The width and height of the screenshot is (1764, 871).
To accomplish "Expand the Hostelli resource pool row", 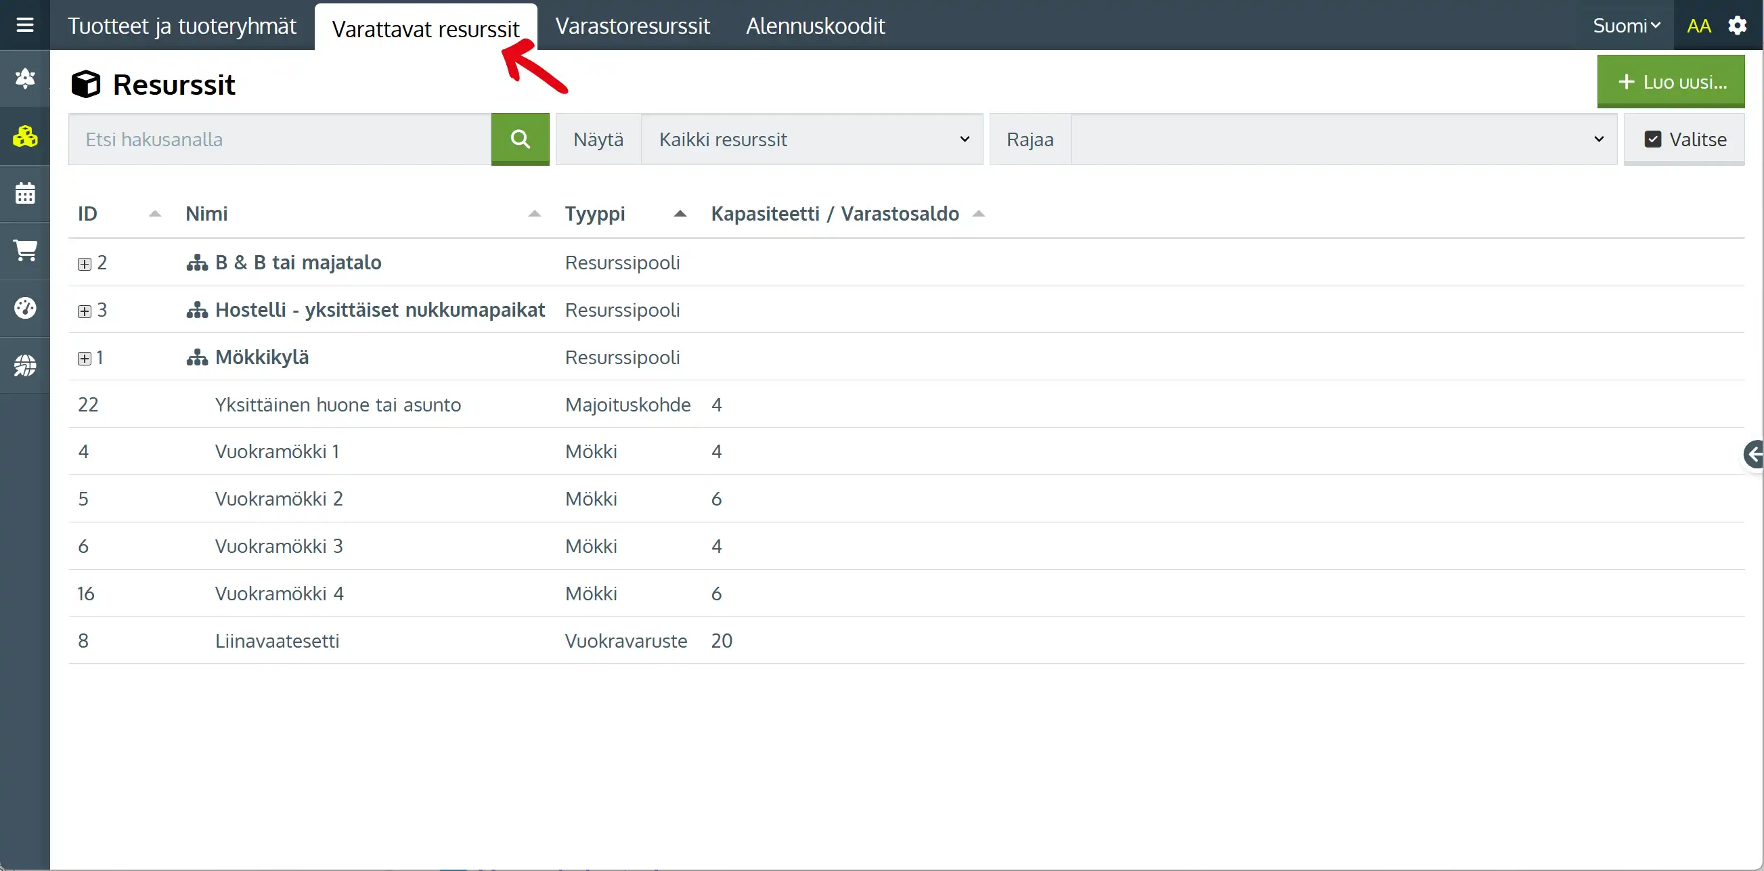I will pyautogui.click(x=84, y=311).
